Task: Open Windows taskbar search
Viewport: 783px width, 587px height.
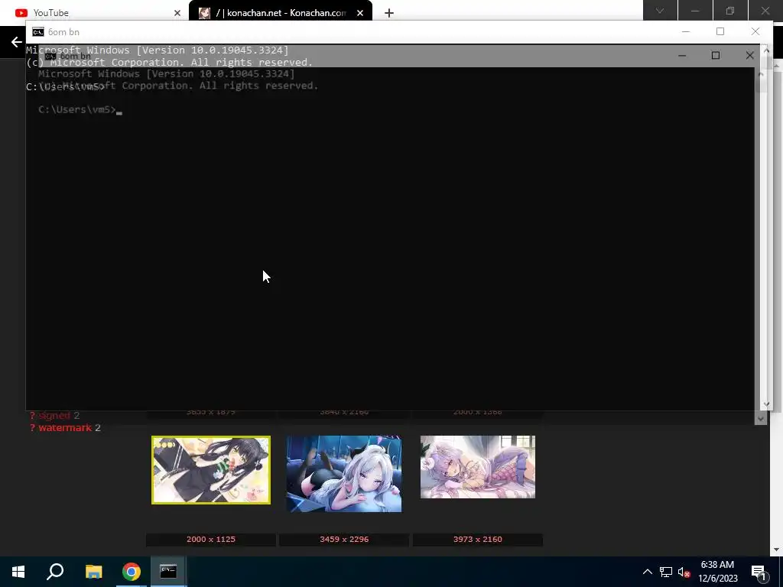Action: 55,572
